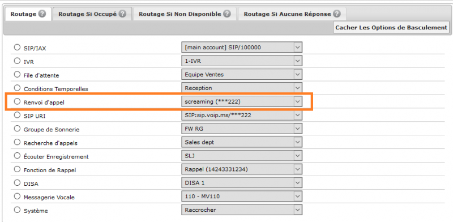Screen dimensions: 453x222
Task: Click the Écouter Enregistrement label text
Action: tap(56, 157)
